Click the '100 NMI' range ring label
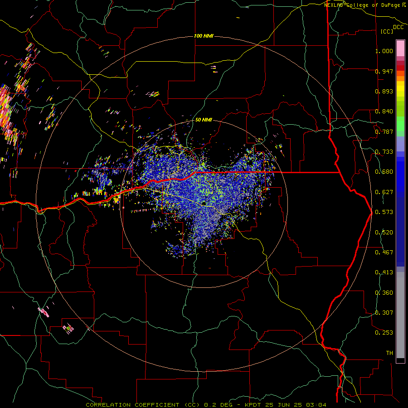This screenshot has width=408, height=408. [204, 36]
